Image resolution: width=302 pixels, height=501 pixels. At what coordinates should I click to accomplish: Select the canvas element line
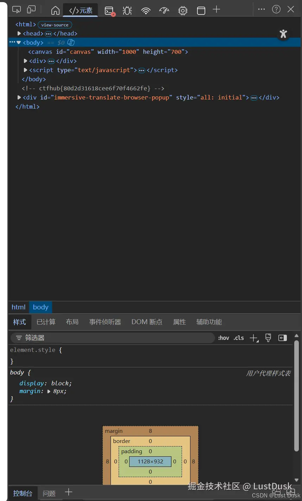(108, 52)
